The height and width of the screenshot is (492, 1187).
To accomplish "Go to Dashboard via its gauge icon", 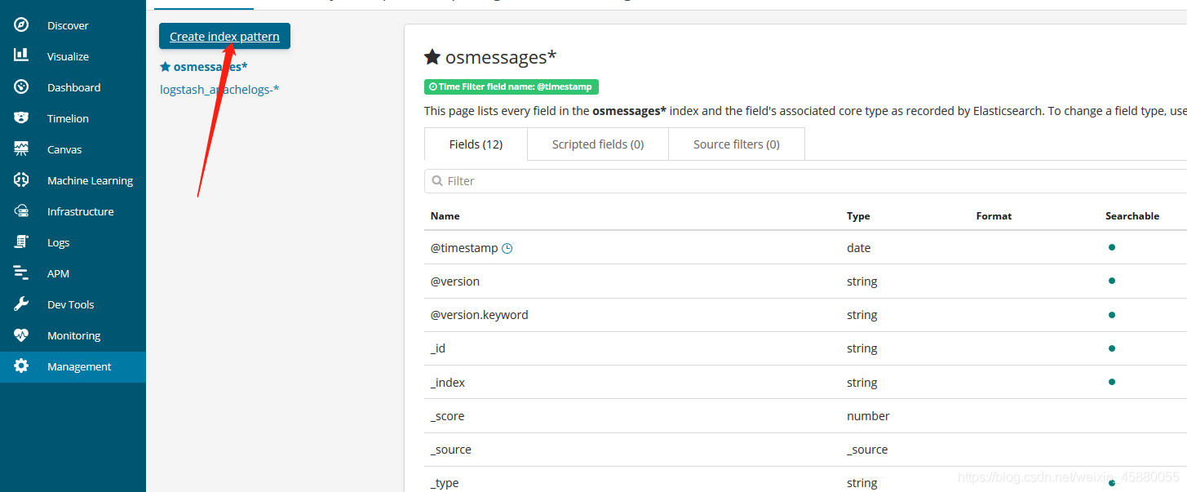I will click(x=21, y=87).
